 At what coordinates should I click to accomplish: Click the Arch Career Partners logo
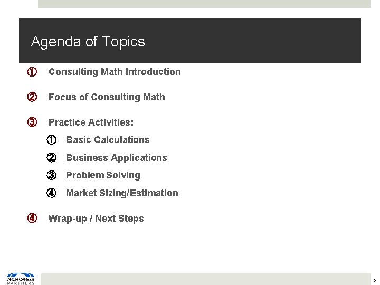point(21,279)
